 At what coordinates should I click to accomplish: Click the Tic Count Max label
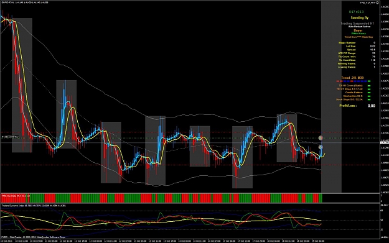(x=347, y=60)
